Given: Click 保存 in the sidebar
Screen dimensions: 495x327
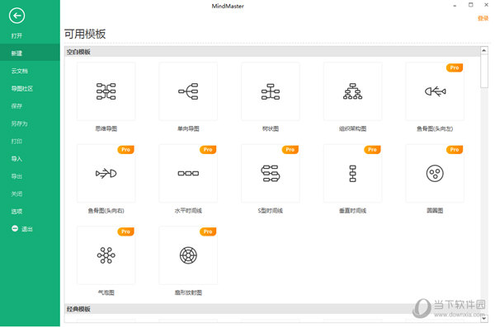Looking at the screenshot, I should coord(16,106).
